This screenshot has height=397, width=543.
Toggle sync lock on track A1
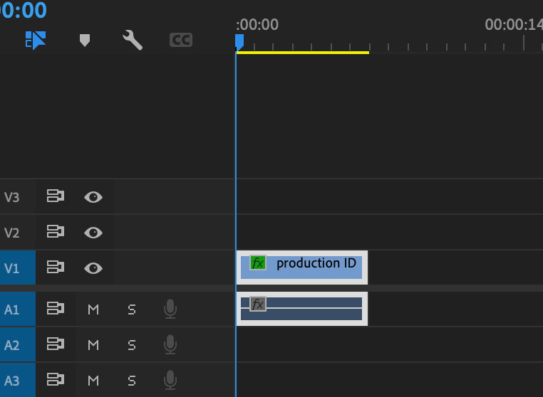(x=56, y=309)
